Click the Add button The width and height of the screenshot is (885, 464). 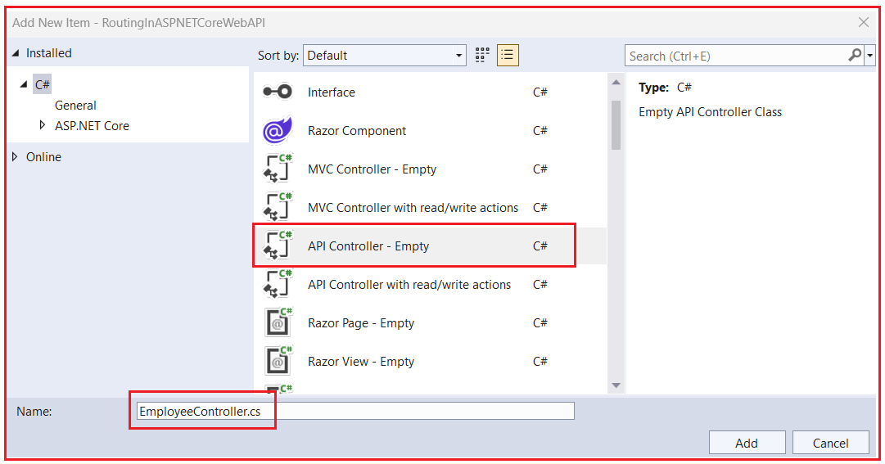pyautogui.click(x=746, y=443)
